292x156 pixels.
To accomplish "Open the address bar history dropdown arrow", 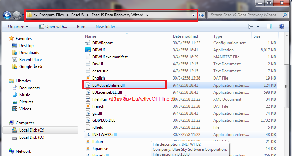I will (x=193, y=15).
